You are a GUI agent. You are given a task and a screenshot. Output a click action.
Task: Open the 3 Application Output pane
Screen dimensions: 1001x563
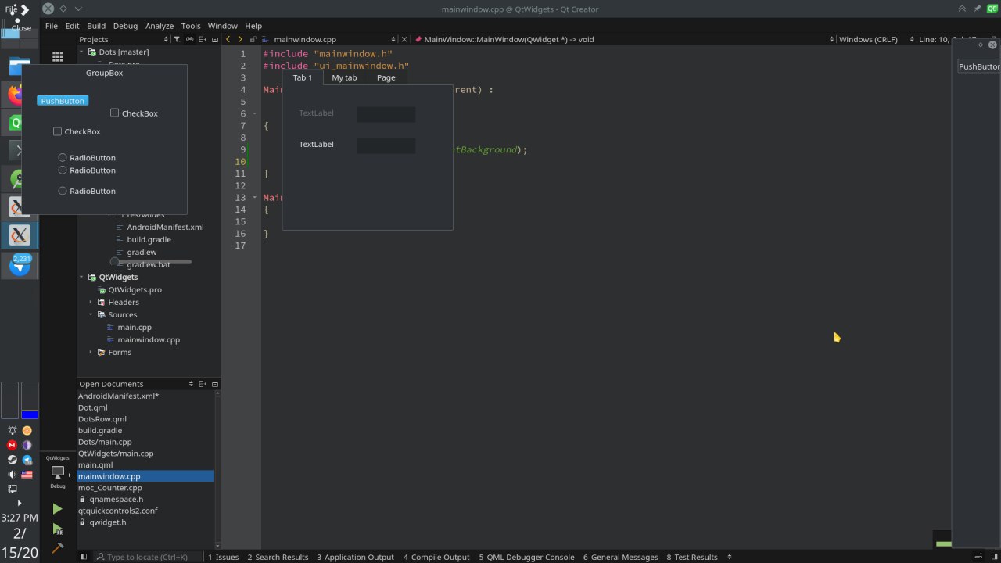point(355,557)
